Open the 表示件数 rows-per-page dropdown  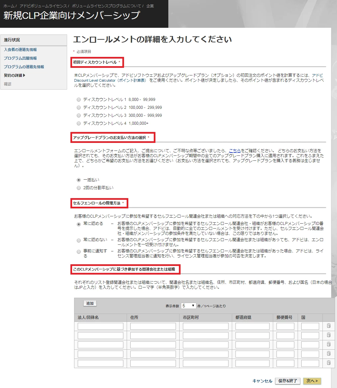[x=189, y=306]
